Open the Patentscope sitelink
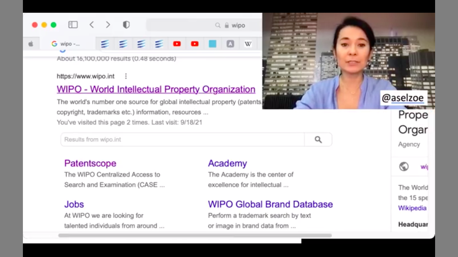 [x=90, y=163]
